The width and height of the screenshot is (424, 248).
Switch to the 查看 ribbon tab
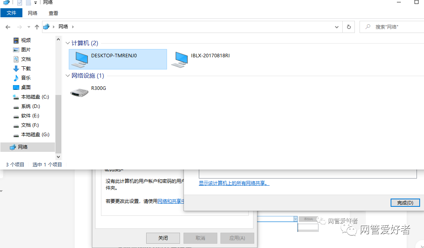pos(53,13)
